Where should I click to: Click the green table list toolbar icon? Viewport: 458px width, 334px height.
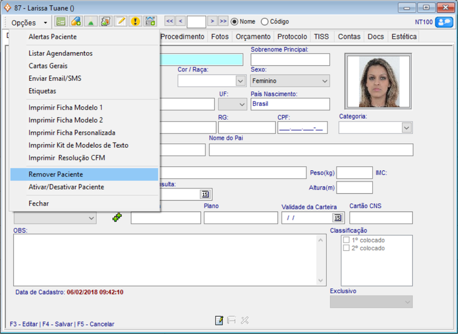tap(61, 22)
